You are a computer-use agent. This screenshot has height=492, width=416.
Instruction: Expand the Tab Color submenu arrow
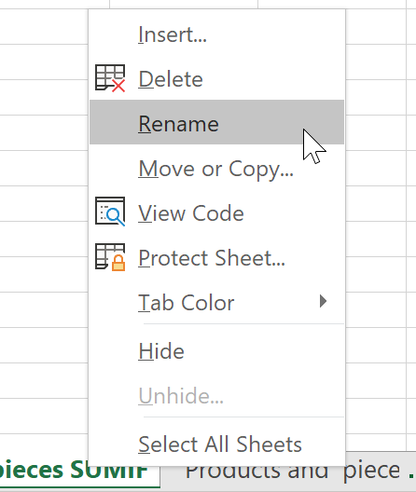[323, 301]
